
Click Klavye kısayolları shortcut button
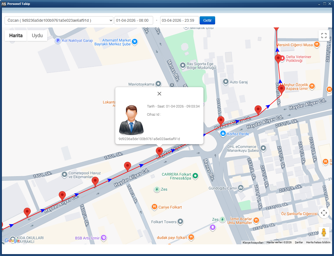253,242
